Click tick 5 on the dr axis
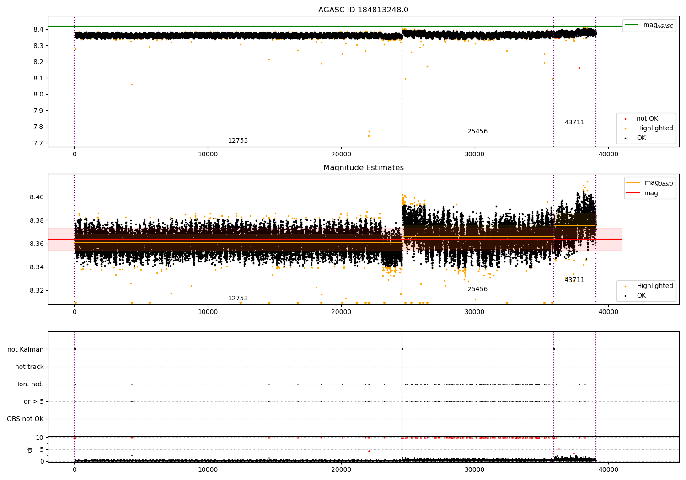The image size is (686, 480). click(x=42, y=449)
